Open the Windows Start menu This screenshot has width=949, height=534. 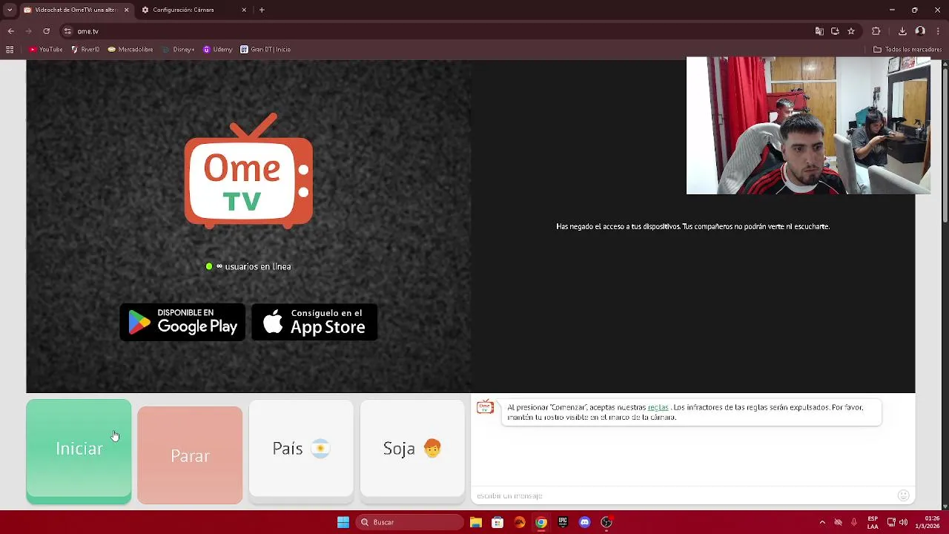pyautogui.click(x=343, y=522)
